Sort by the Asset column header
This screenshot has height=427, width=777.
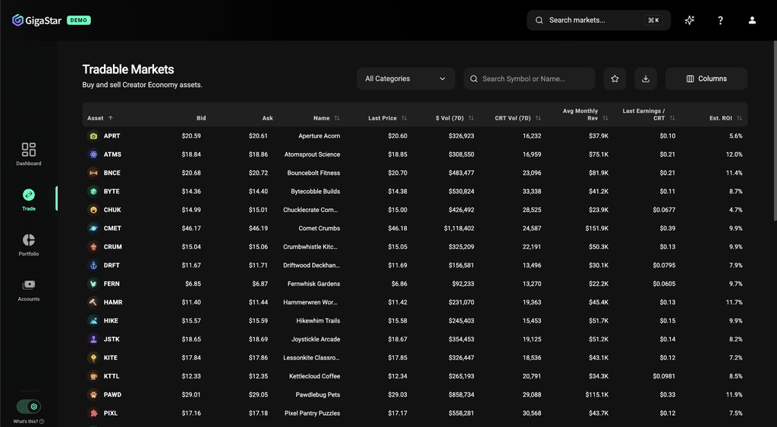click(100, 118)
